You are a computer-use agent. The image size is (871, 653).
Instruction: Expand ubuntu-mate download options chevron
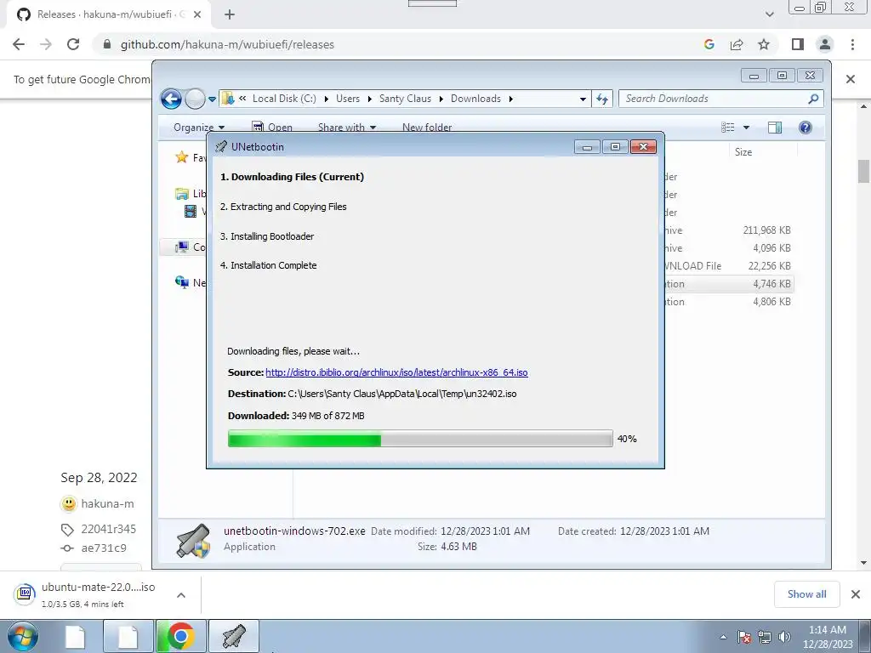point(181,594)
